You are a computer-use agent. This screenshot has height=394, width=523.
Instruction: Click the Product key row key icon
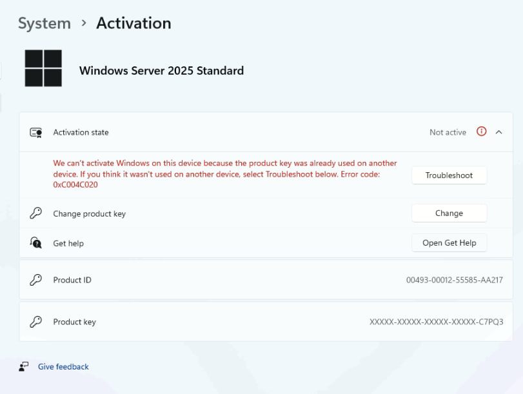[36, 322]
